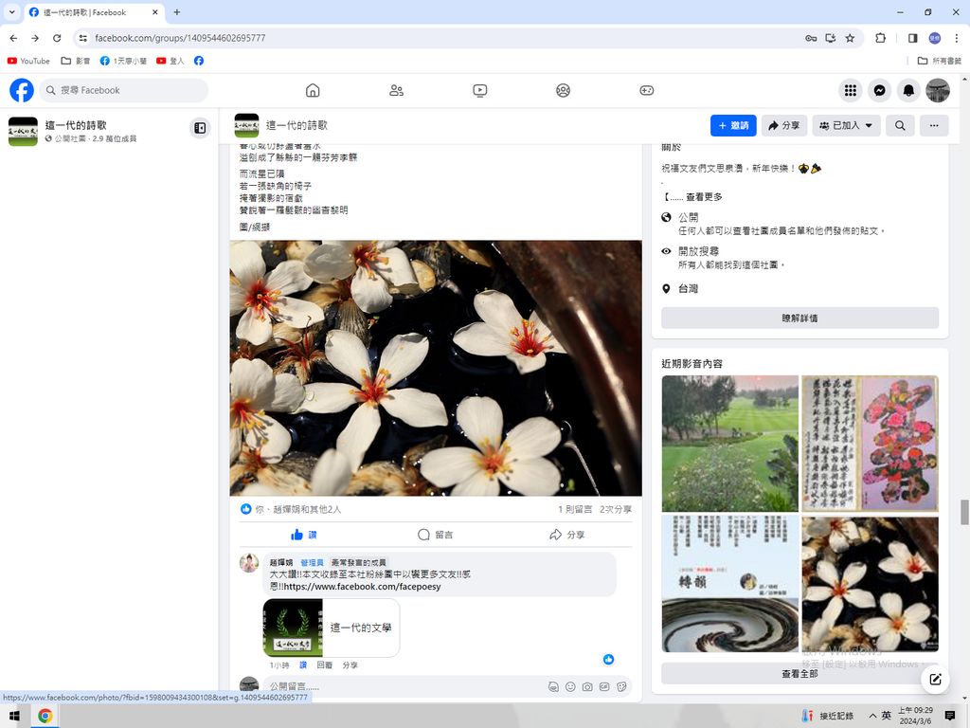Open notifications bell icon

point(908,90)
